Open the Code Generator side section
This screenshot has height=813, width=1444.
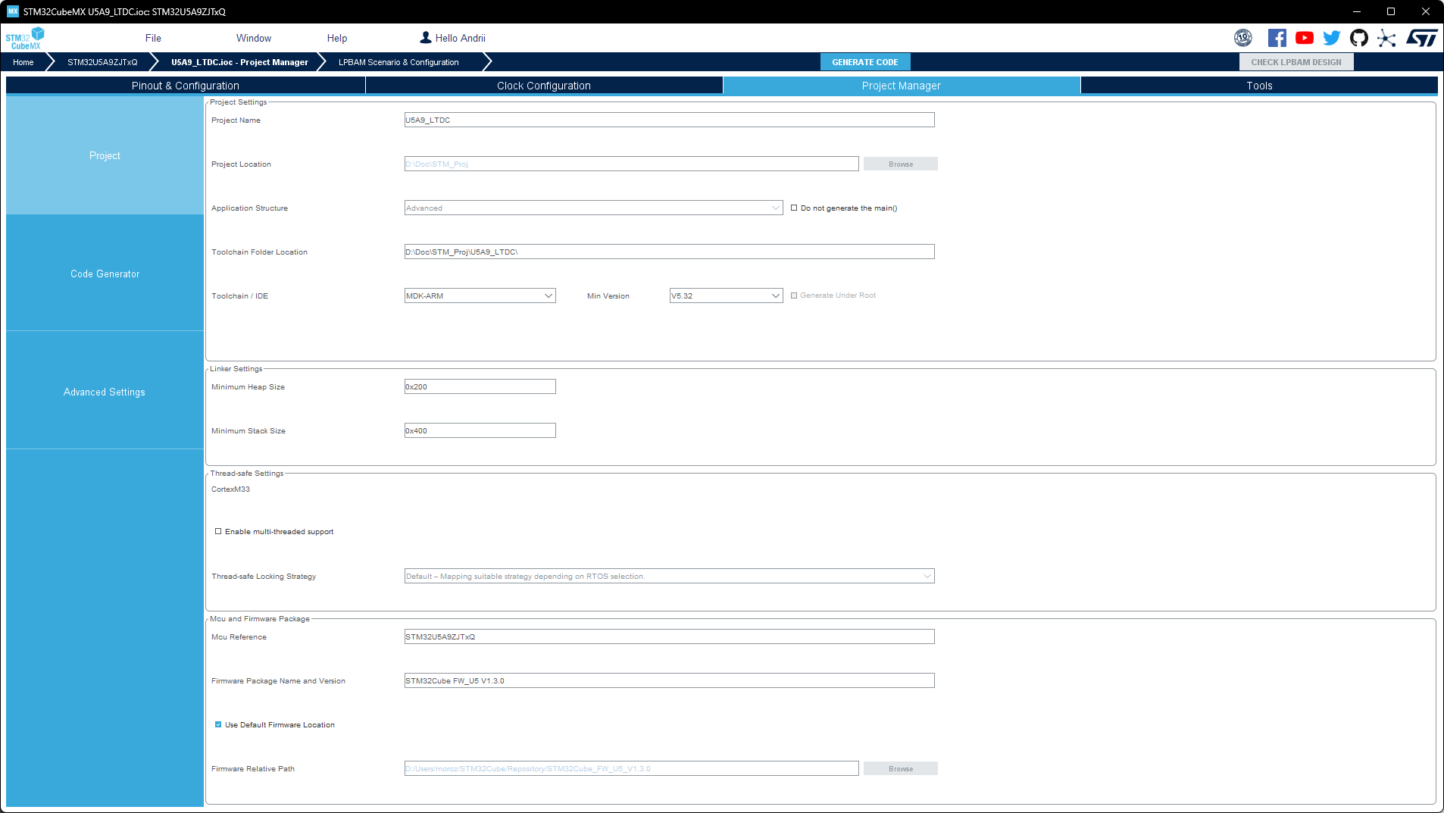click(x=105, y=274)
